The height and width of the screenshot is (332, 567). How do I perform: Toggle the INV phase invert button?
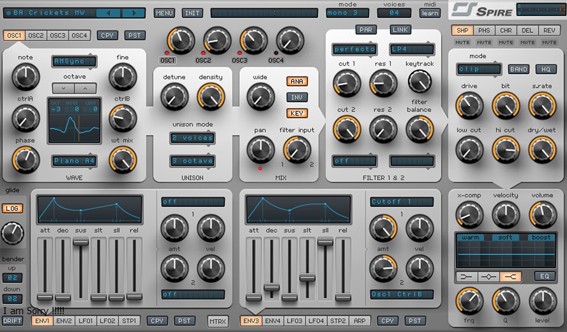coord(297,97)
